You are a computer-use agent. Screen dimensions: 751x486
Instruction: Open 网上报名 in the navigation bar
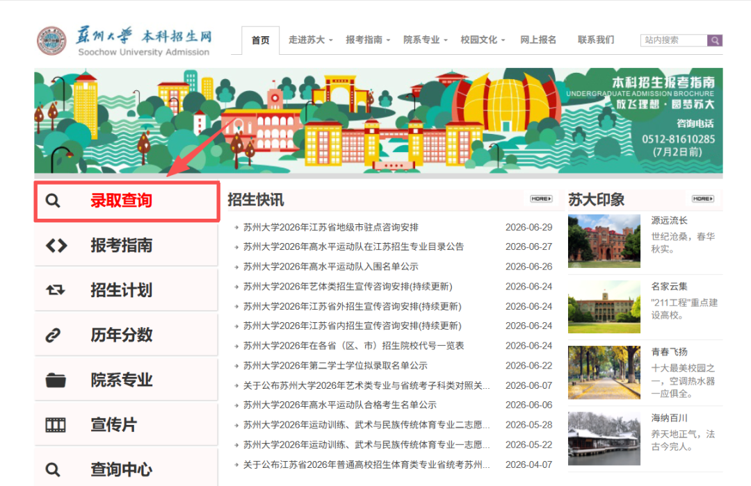point(538,40)
